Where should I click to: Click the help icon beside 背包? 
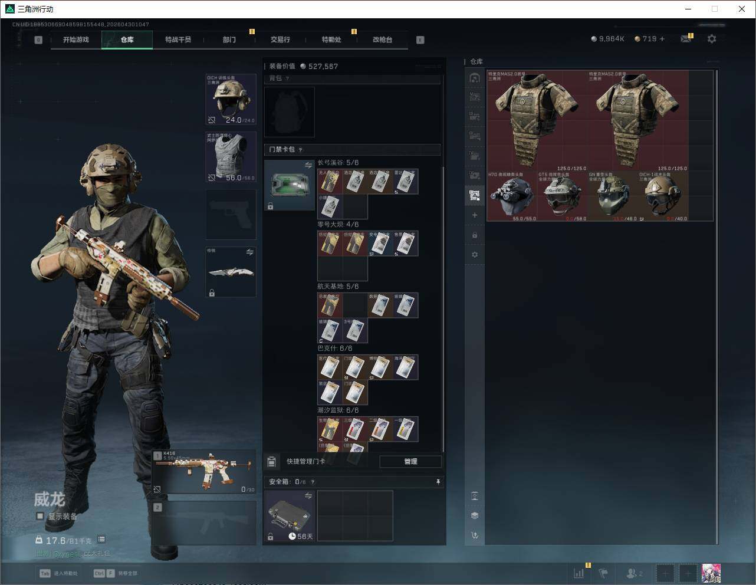[287, 78]
